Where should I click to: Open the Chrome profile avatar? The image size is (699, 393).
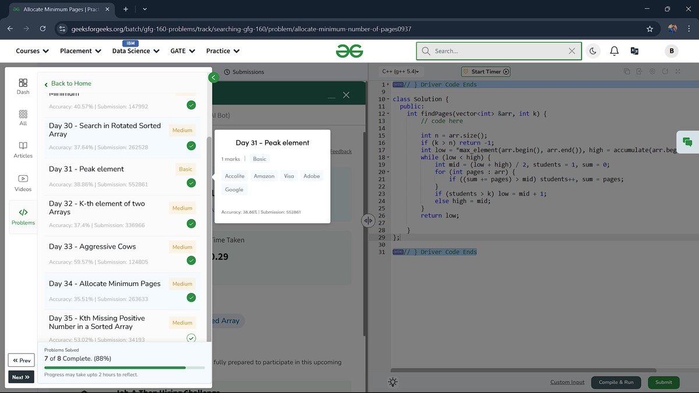pos(672,29)
